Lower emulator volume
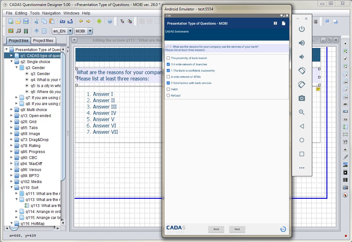Image resolution: width=352 pixels, height=242 pixels. point(302,57)
